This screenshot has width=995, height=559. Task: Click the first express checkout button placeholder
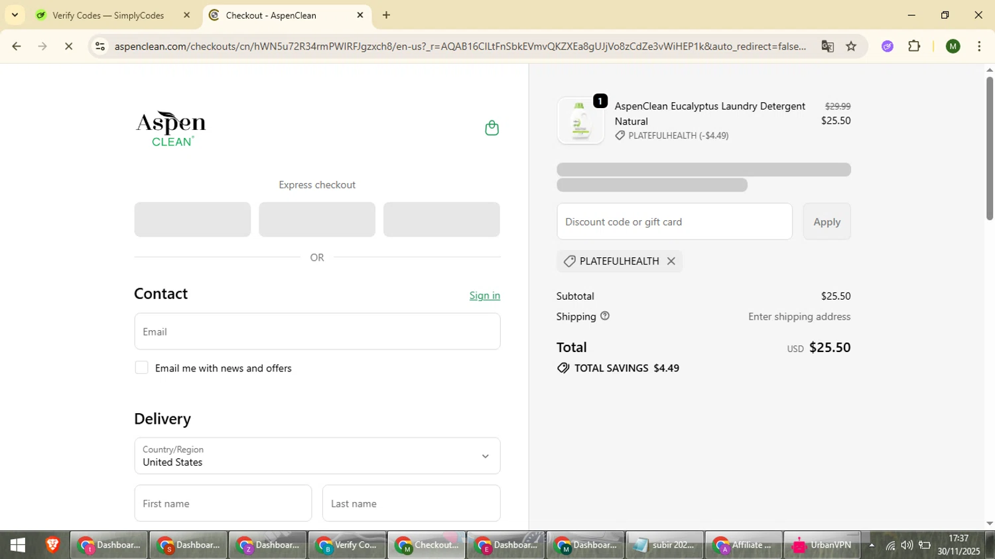tap(192, 219)
